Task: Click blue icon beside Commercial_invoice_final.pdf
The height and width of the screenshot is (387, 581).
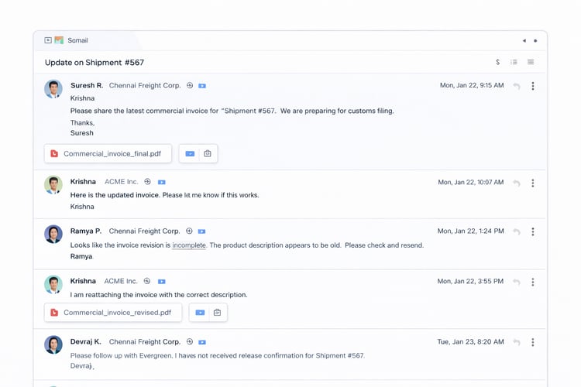Action: click(190, 153)
